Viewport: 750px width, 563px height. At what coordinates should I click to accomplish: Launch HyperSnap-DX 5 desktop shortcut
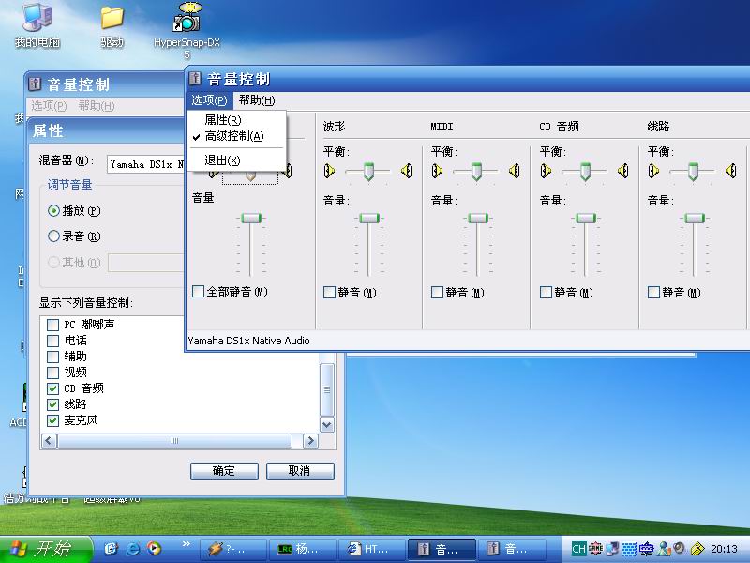(x=187, y=30)
